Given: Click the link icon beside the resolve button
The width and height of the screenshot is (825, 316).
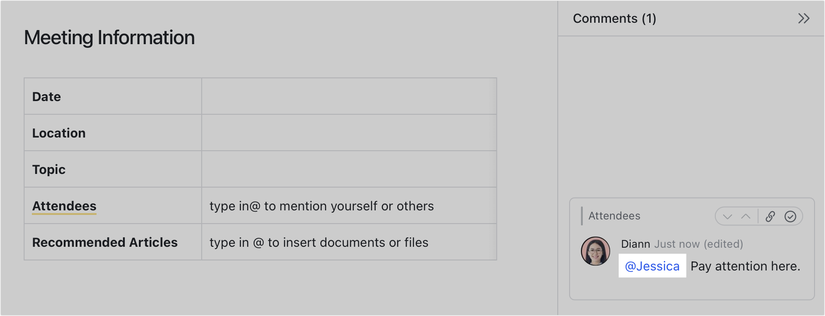Looking at the screenshot, I should (770, 216).
